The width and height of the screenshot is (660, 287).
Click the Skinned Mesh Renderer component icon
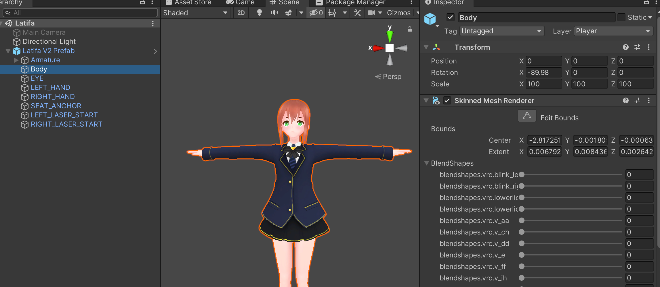(436, 100)
